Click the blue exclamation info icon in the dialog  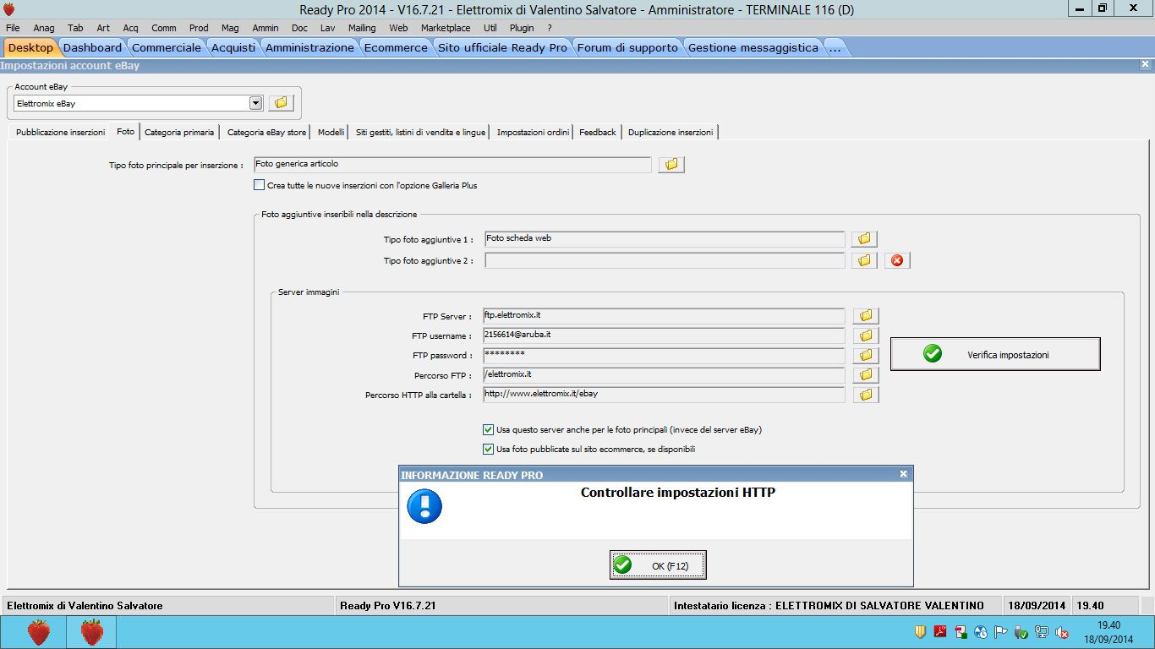pos(424,506)
